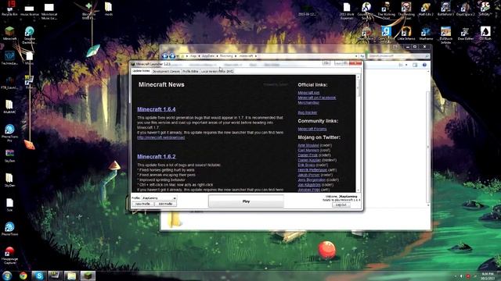Open the Walking Dead desktop shortcut
This screenshot has height=281, width=501.
[x=386, y=10]
